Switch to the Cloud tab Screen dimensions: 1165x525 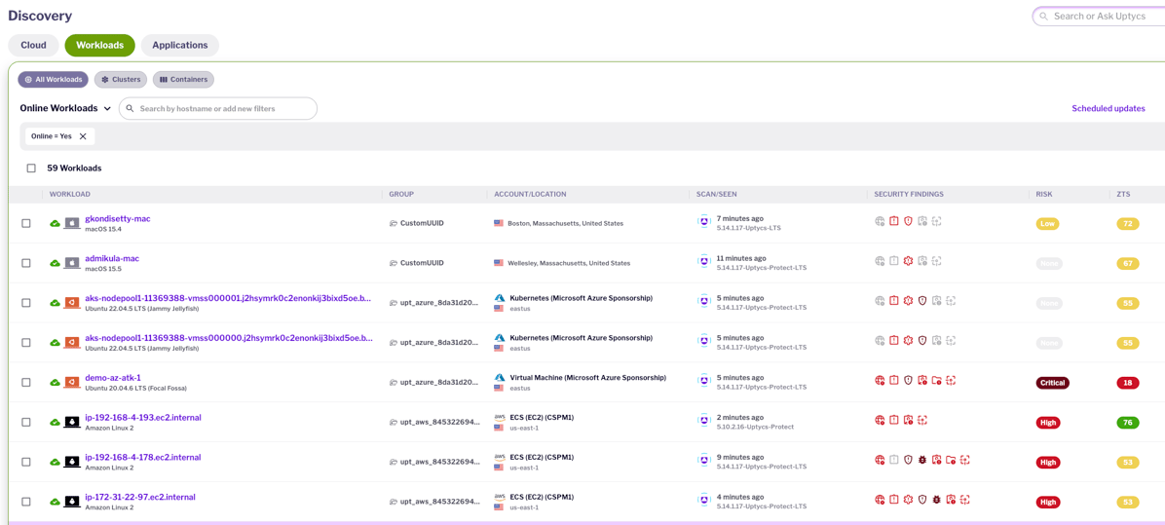33,46
